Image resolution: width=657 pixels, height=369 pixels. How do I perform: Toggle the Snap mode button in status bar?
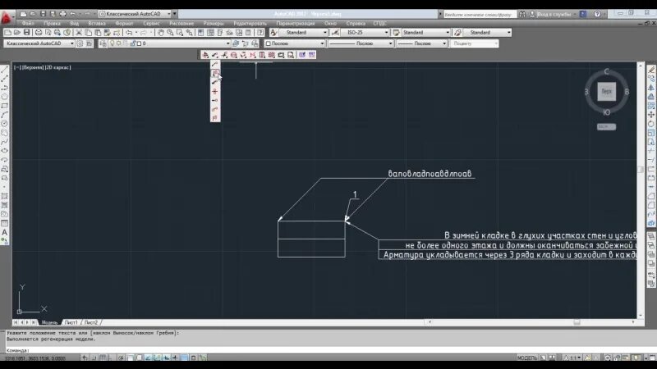pos(94,358)
